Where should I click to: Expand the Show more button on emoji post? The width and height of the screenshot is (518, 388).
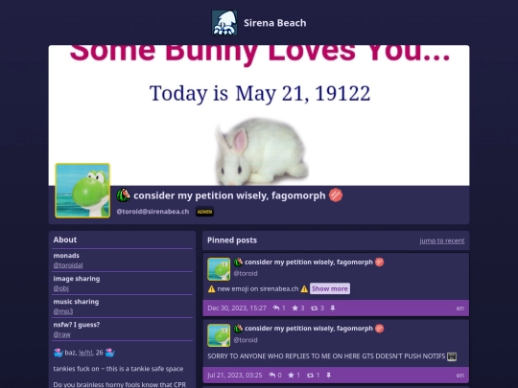click(x=330, y=288)
